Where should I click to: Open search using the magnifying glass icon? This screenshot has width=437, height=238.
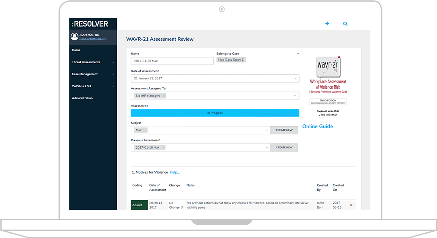coord(345,24)
